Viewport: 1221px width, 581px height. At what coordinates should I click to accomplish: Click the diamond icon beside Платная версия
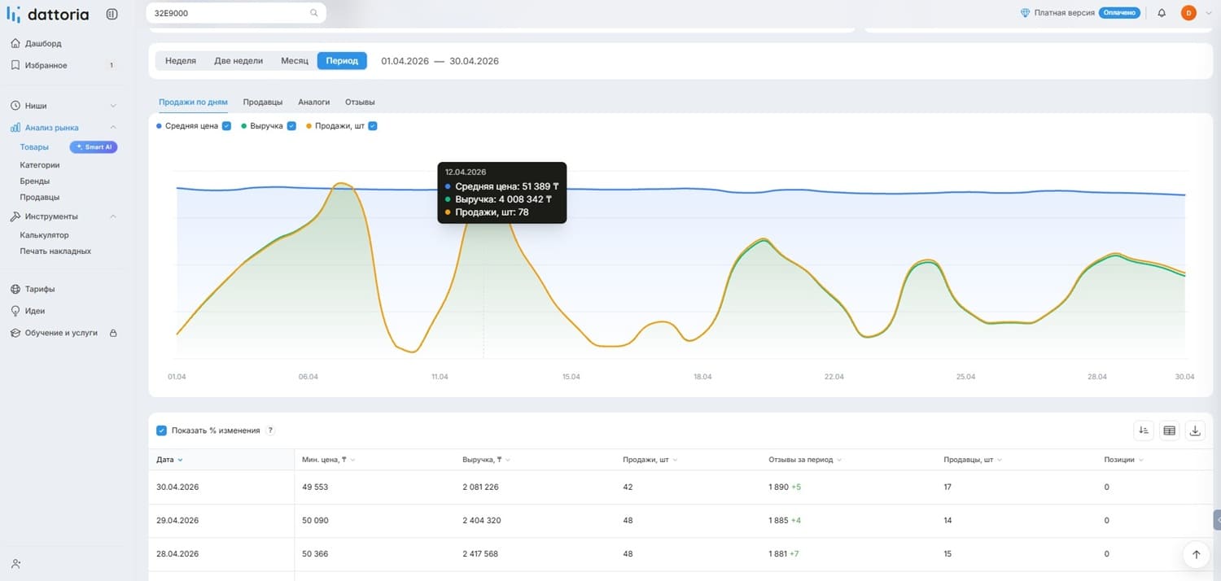[x=1026, y=13]
